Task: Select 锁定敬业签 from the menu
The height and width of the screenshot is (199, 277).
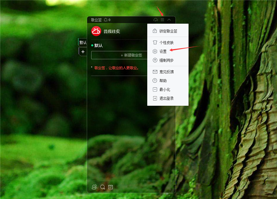Action: pos(168,31)
